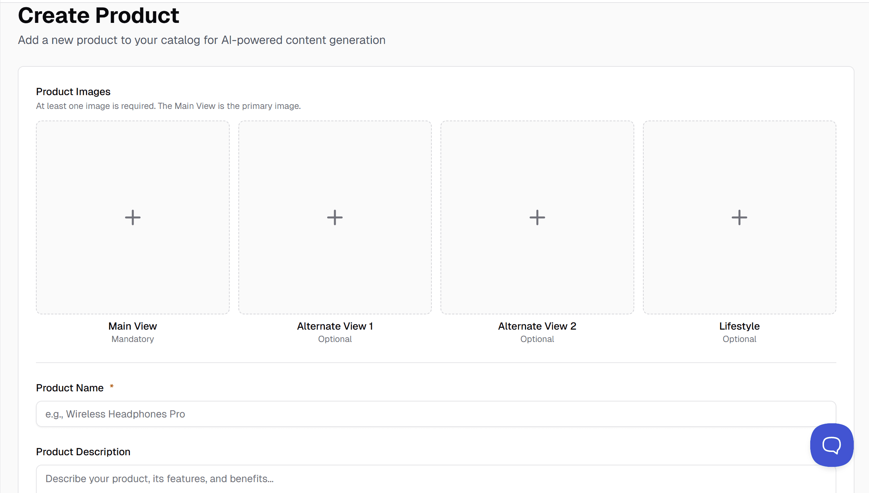
Task: Click the Optional caption under Lifestyle
Action: 739,339
